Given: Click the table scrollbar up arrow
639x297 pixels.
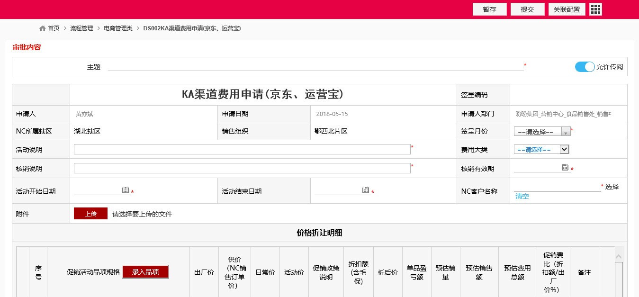Looking at the screenshot, I should [x=619, y=255].
